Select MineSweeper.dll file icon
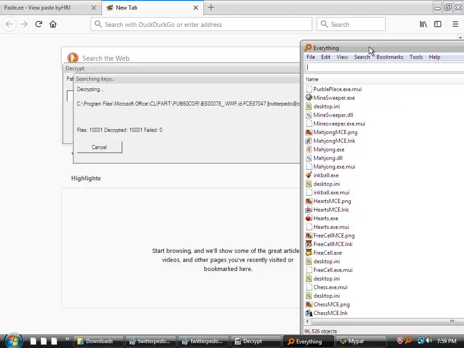This screenshot has width=464, height=348. (309, 115)
